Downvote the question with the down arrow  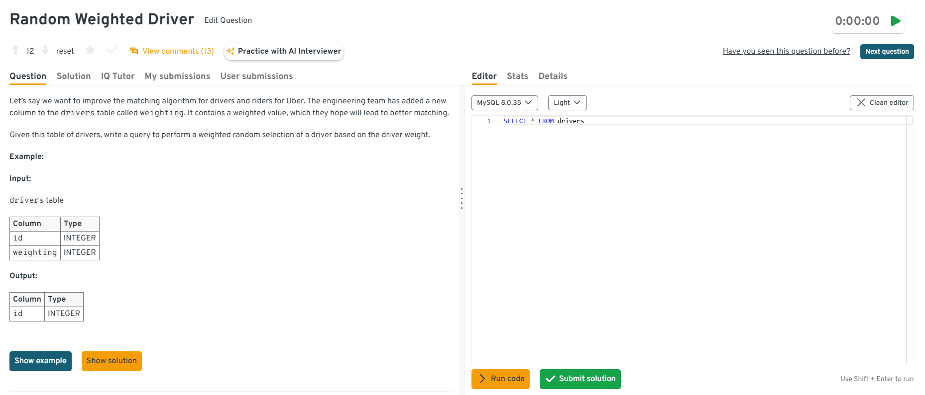(x=45, y=50)
